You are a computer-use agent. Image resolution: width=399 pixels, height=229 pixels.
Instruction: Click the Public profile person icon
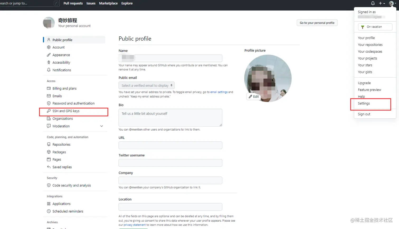(49, 40)
